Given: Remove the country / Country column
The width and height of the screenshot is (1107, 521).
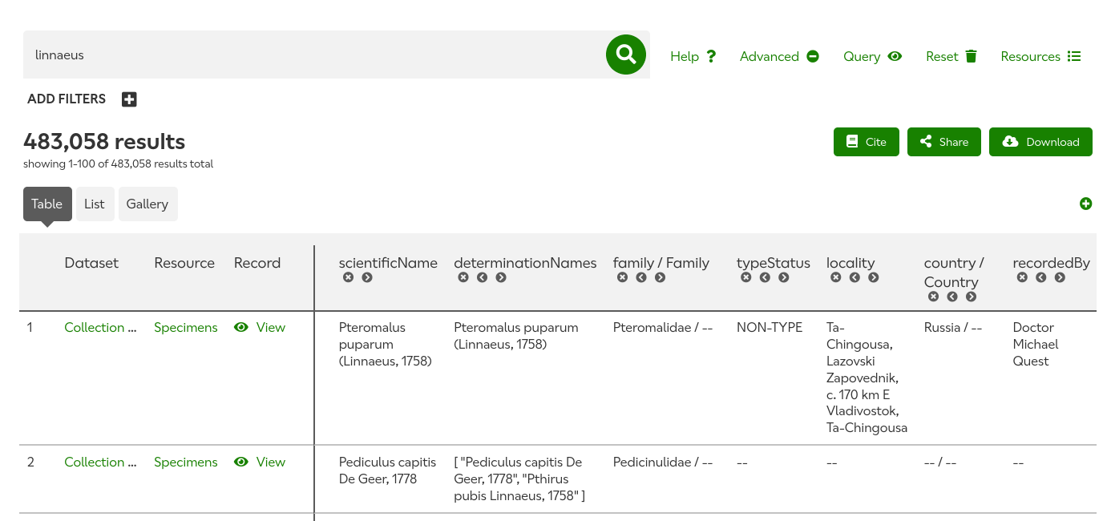Looking at the screenshot, I should (933, 297).
